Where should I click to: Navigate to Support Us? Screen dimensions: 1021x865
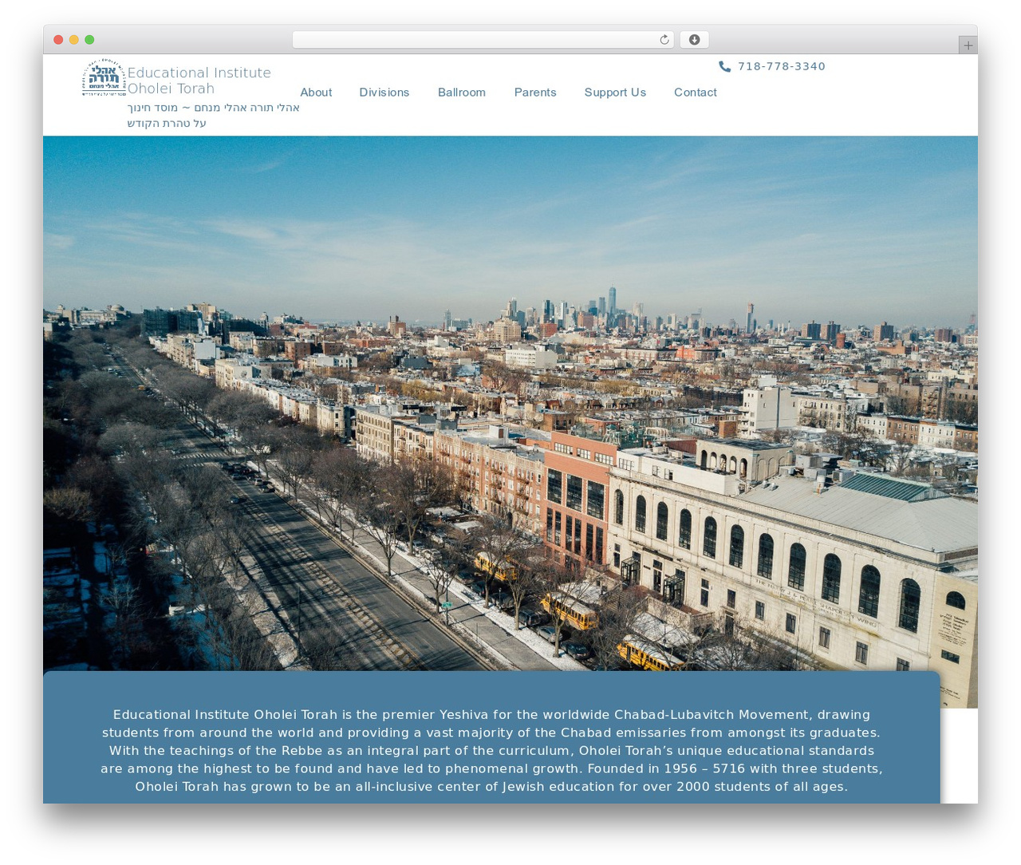(x=615, y=93)
